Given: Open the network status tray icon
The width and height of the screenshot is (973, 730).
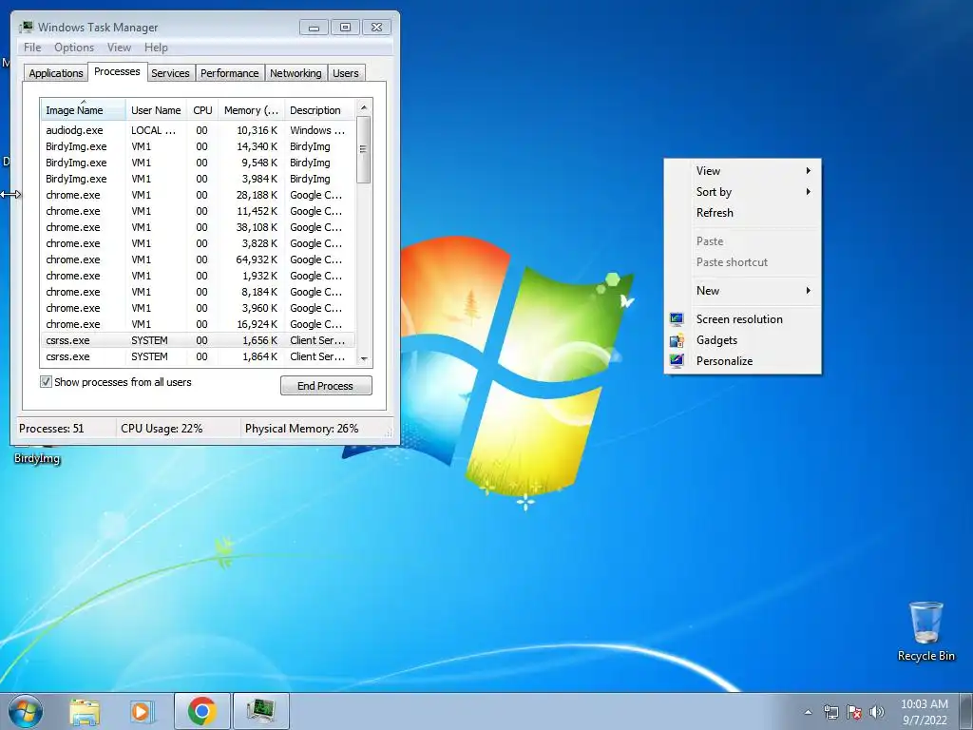Looking at the screenshot, I should pyautogui.click(x=830, y=712).
